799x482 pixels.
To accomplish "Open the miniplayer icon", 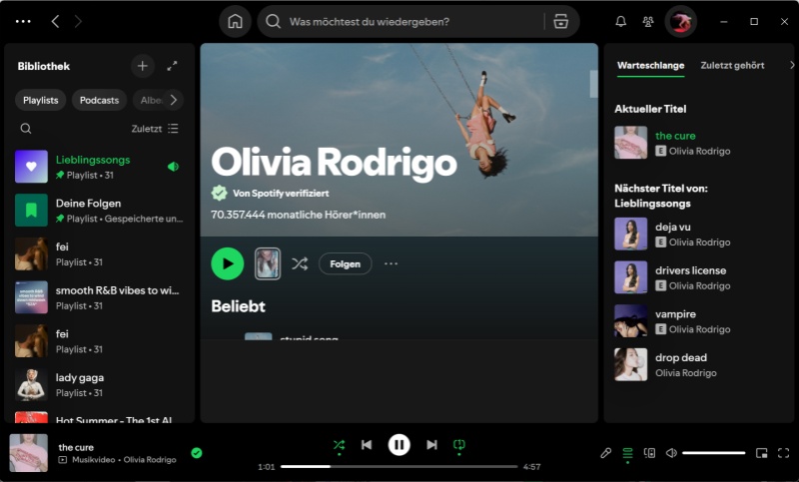I will tap(761, 453).
